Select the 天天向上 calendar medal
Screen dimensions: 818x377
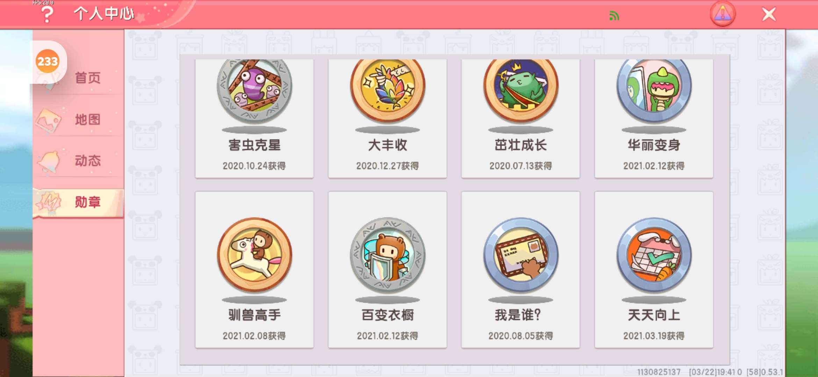pyautogui.click(x=654, y=269)
